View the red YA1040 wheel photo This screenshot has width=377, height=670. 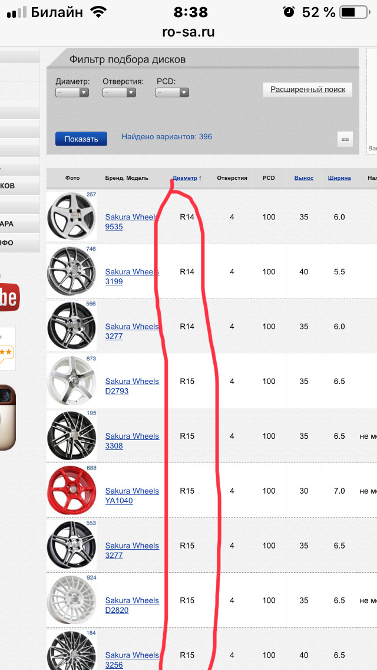[x=72, y=491]
